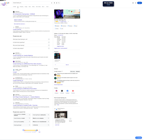Open the Google apps grid icon

coord(136,3)
